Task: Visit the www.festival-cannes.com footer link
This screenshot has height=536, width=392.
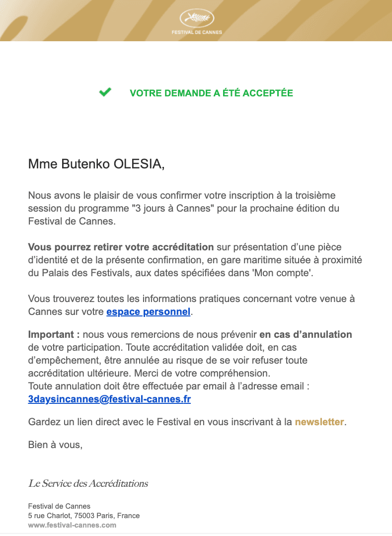Action: [x=72, y=525]
